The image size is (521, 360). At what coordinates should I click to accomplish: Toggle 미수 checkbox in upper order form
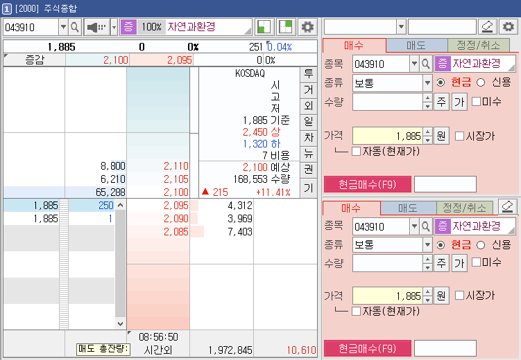[x=476, y=101]
